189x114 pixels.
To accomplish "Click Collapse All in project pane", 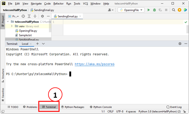I will pyautogui.click(x=35, y=16).
